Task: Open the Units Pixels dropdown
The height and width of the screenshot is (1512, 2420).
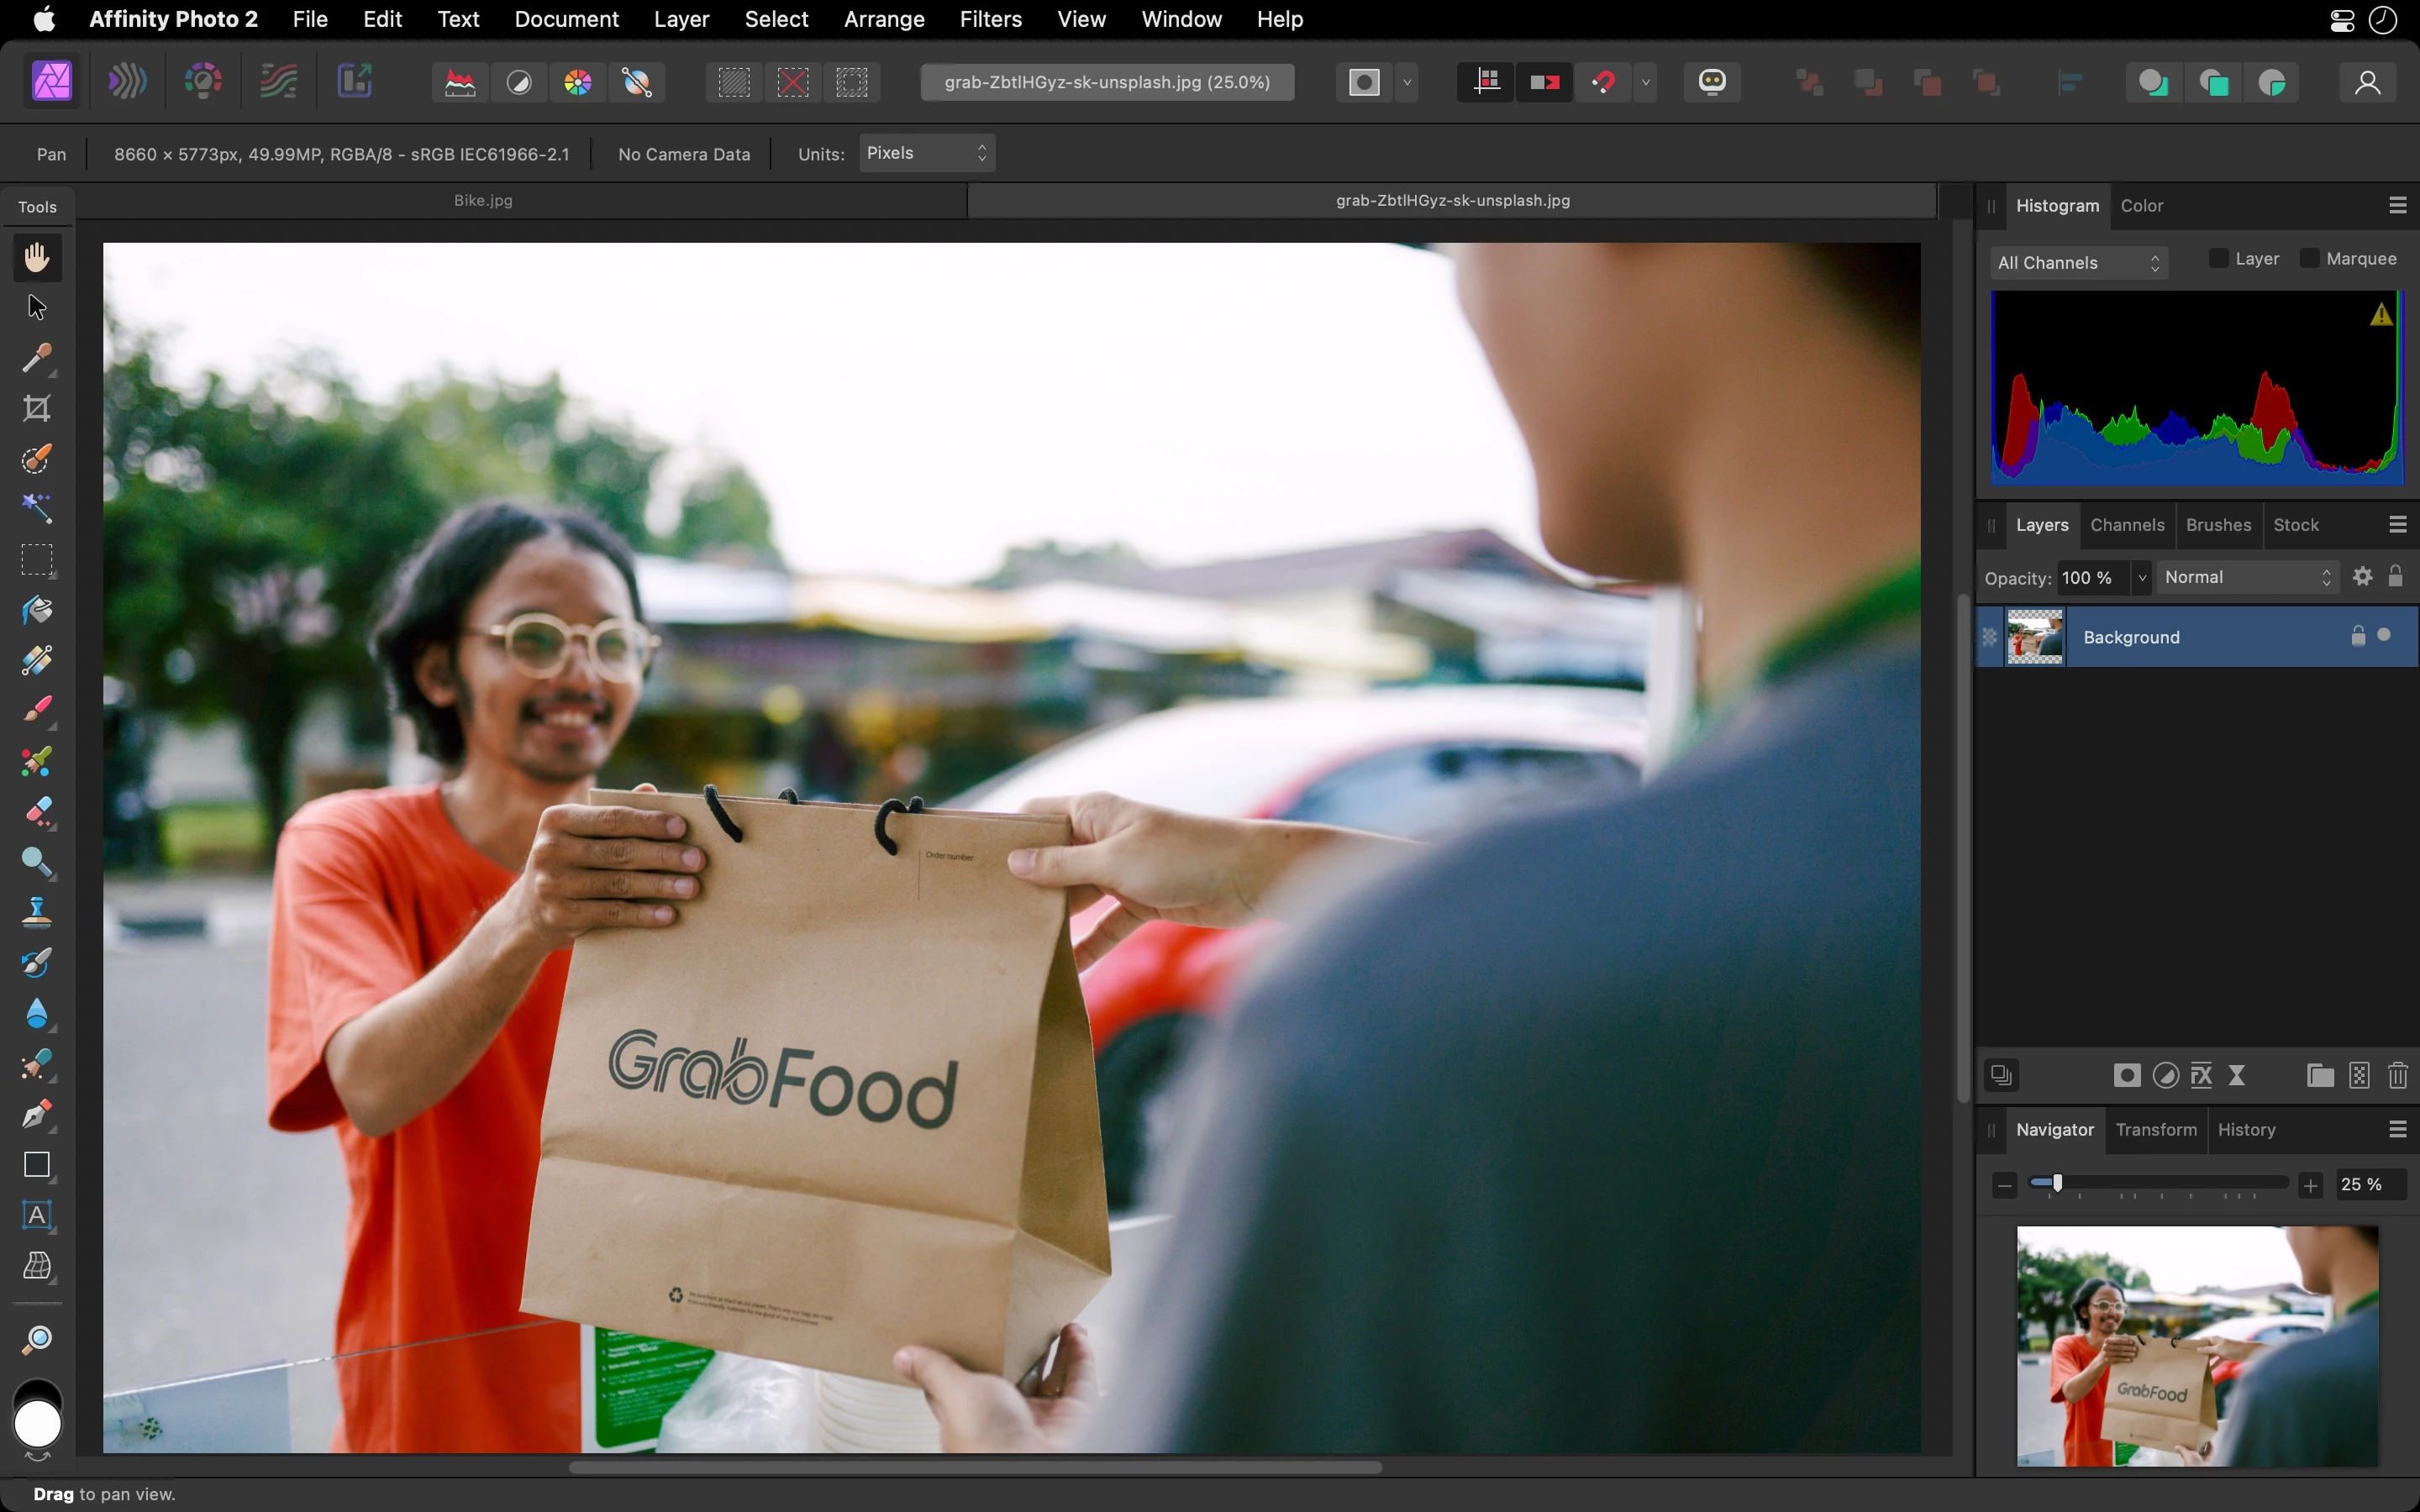Action: tap(926, 153)
